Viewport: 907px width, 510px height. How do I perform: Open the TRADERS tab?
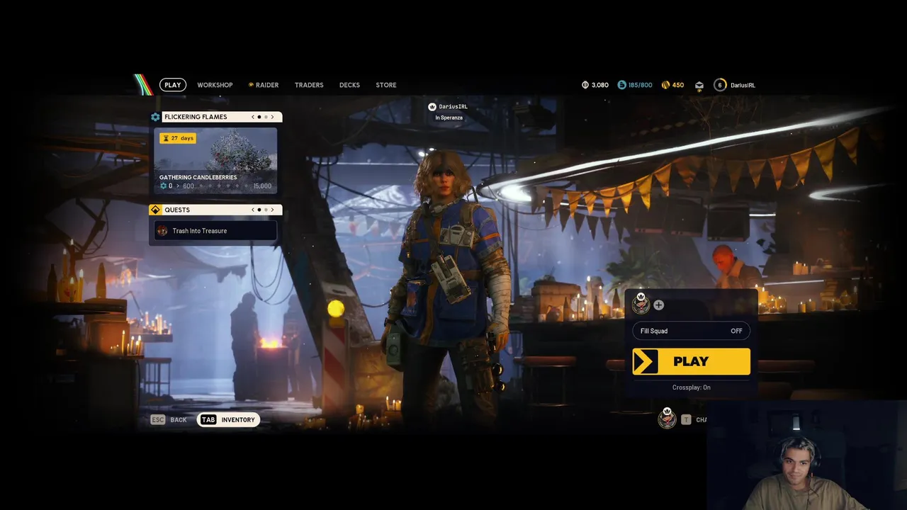click(x=309, y=85)
